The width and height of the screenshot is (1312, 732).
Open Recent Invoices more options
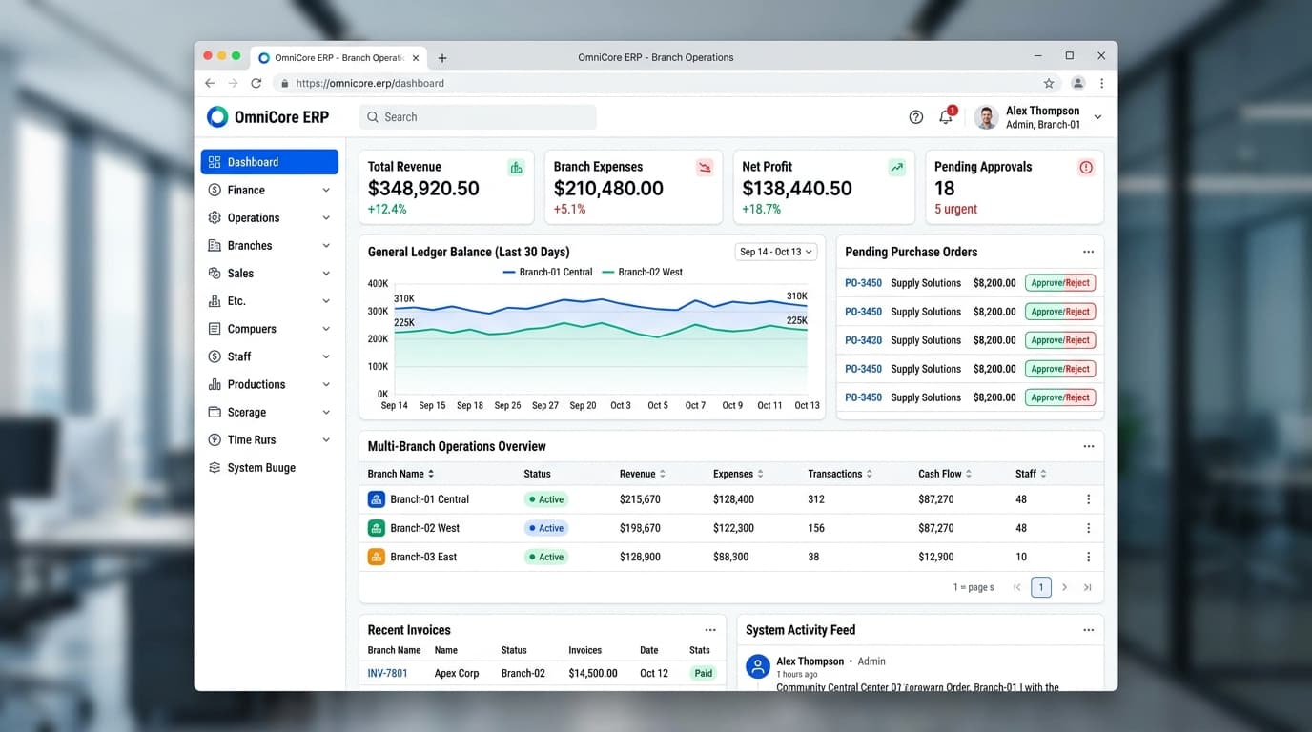tap(710, 630)
